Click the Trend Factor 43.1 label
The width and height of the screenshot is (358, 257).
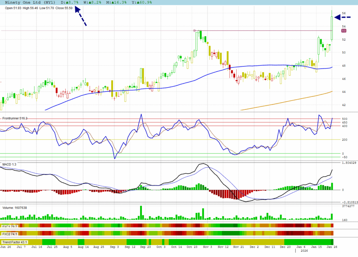click(x=15, y=242)
